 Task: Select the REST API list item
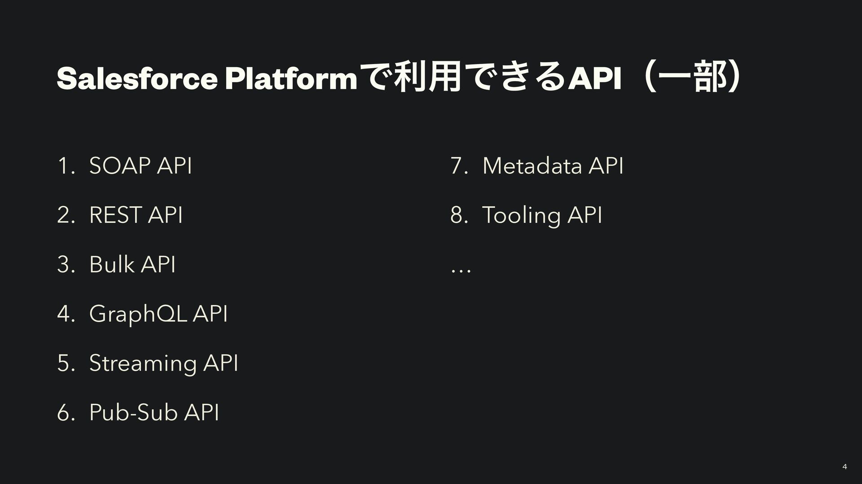tap(136, 215)
